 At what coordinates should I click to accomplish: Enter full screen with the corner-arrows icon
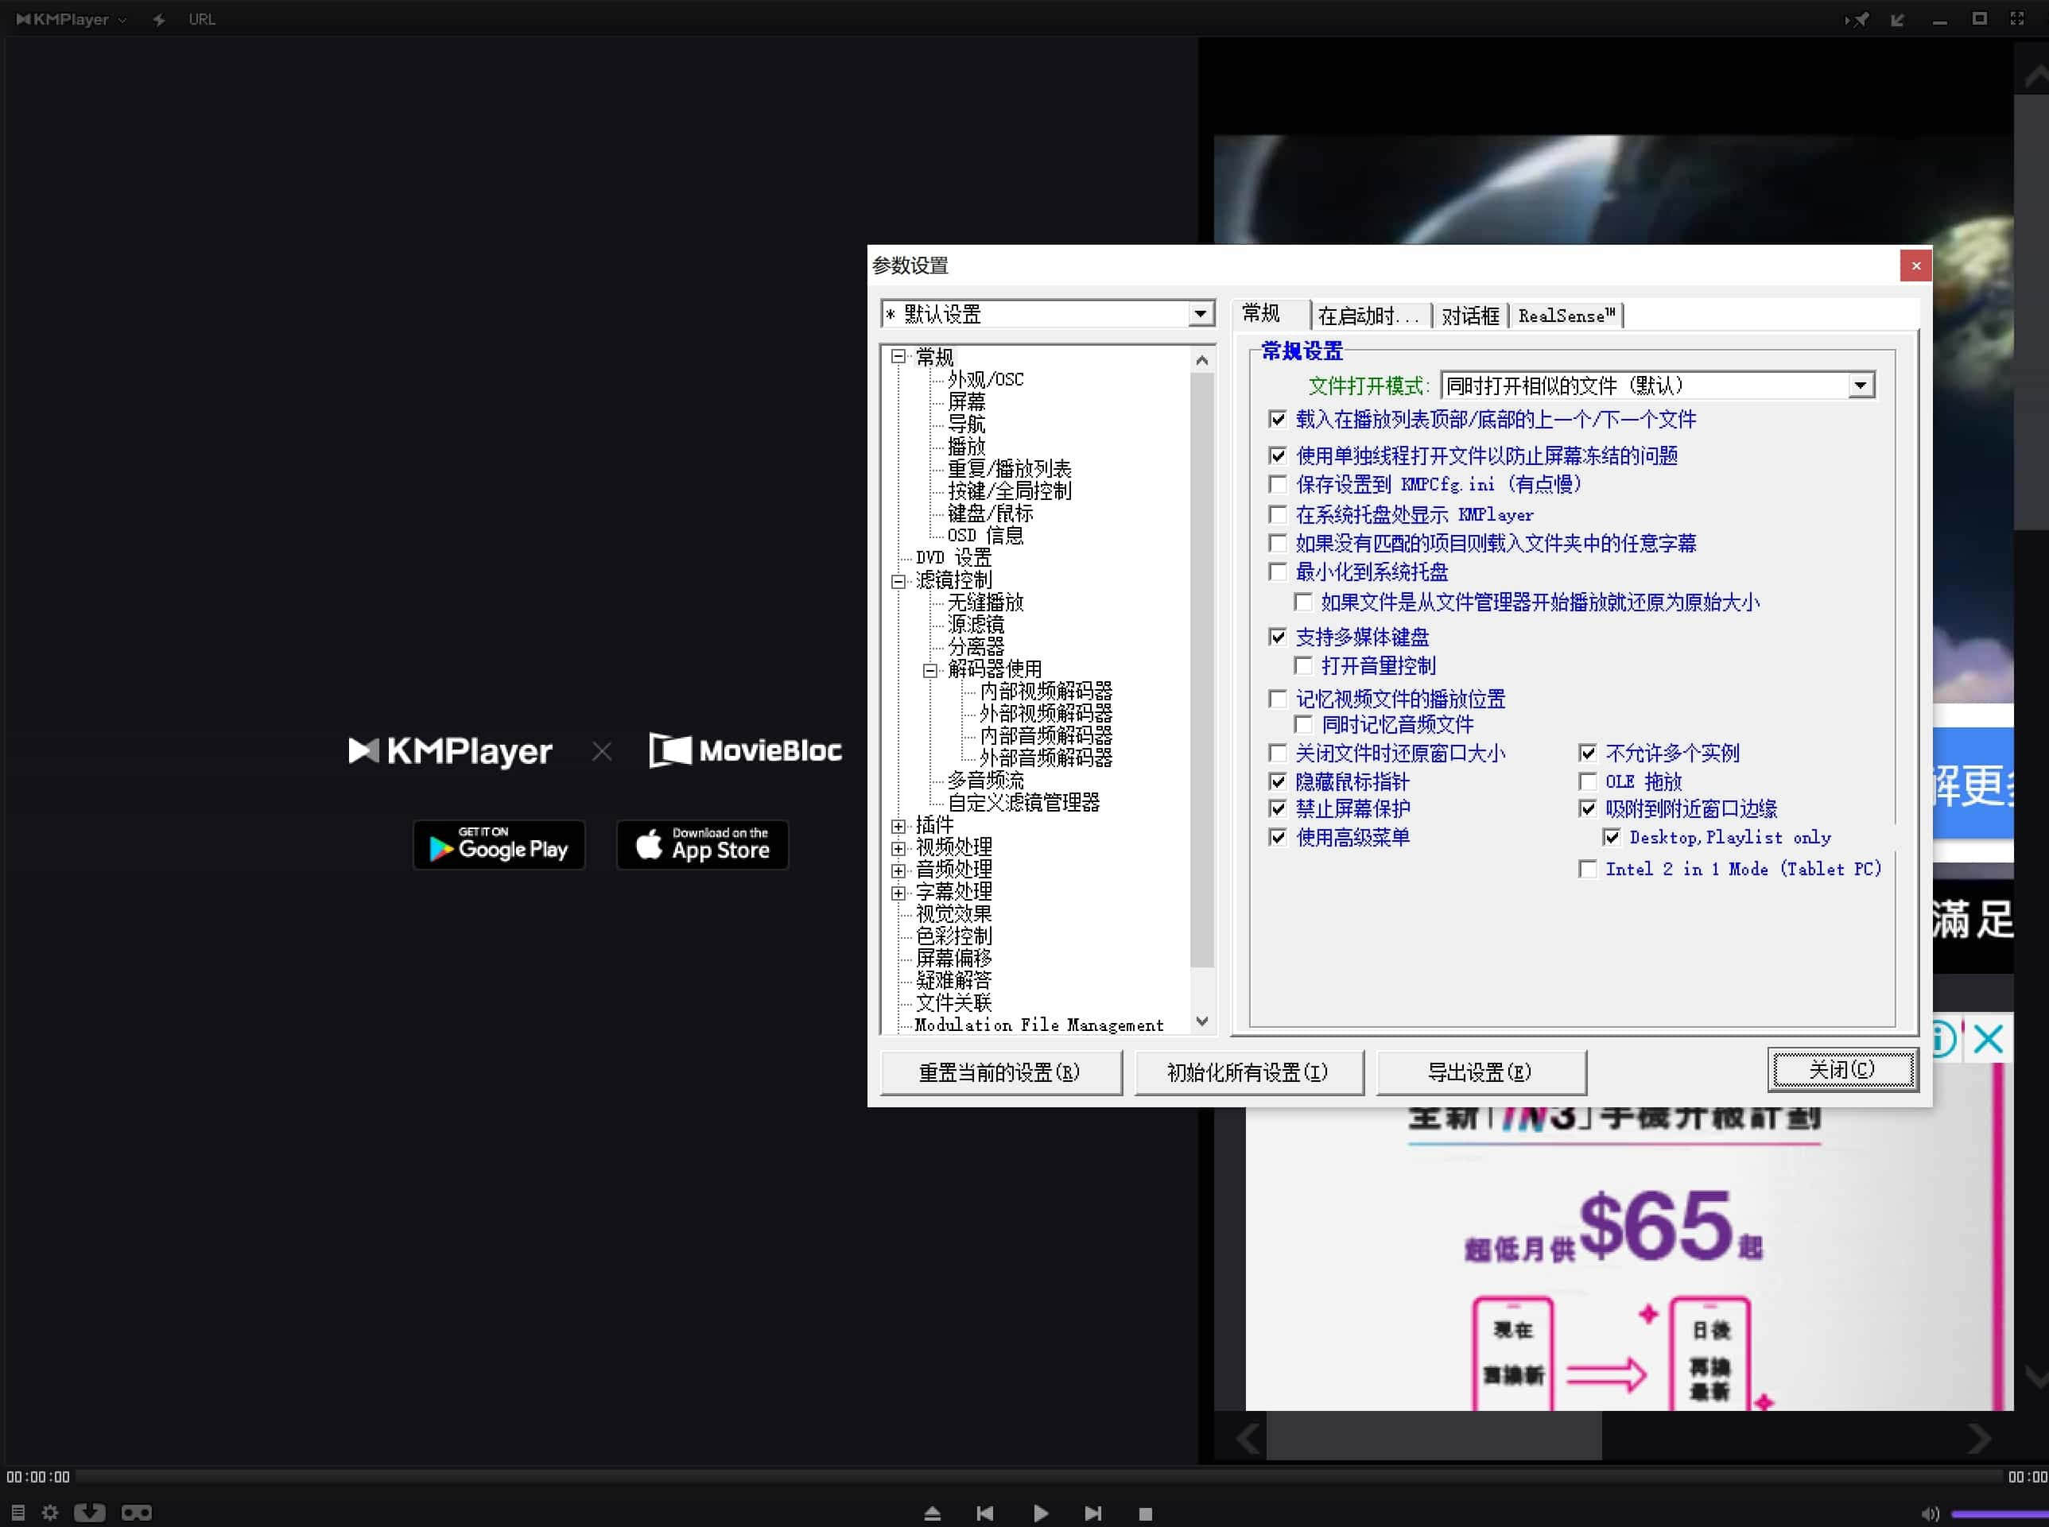(x=2017, y=18)
